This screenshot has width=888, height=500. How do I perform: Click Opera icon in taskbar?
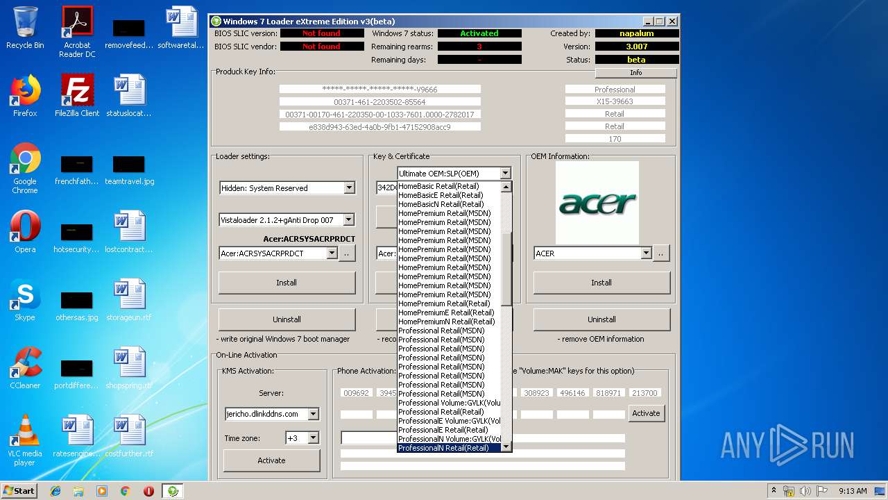tap(148, 491)
